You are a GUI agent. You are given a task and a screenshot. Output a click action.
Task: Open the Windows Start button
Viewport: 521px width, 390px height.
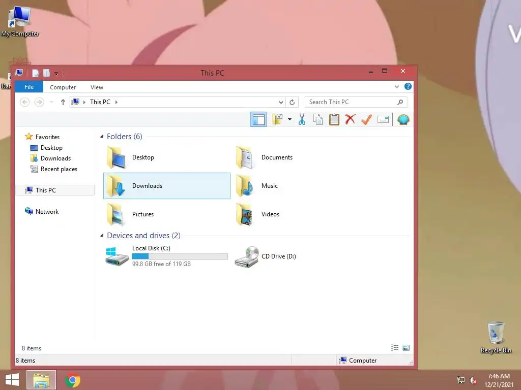coord(12,380)
